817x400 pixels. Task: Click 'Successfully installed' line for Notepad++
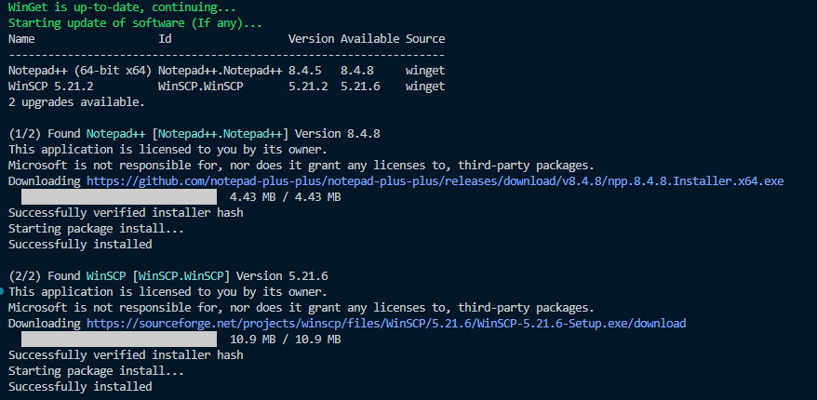click(80, 245)
